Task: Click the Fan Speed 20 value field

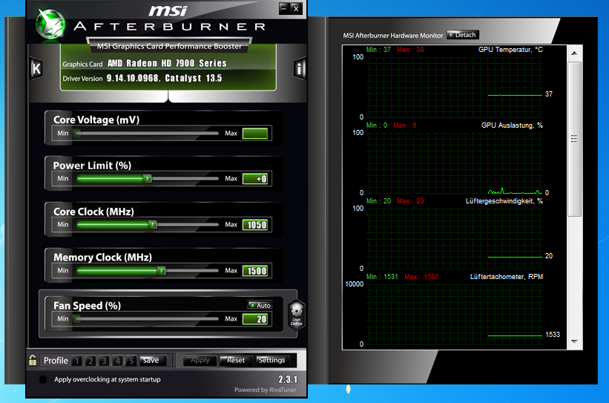Action: point(255,319)
